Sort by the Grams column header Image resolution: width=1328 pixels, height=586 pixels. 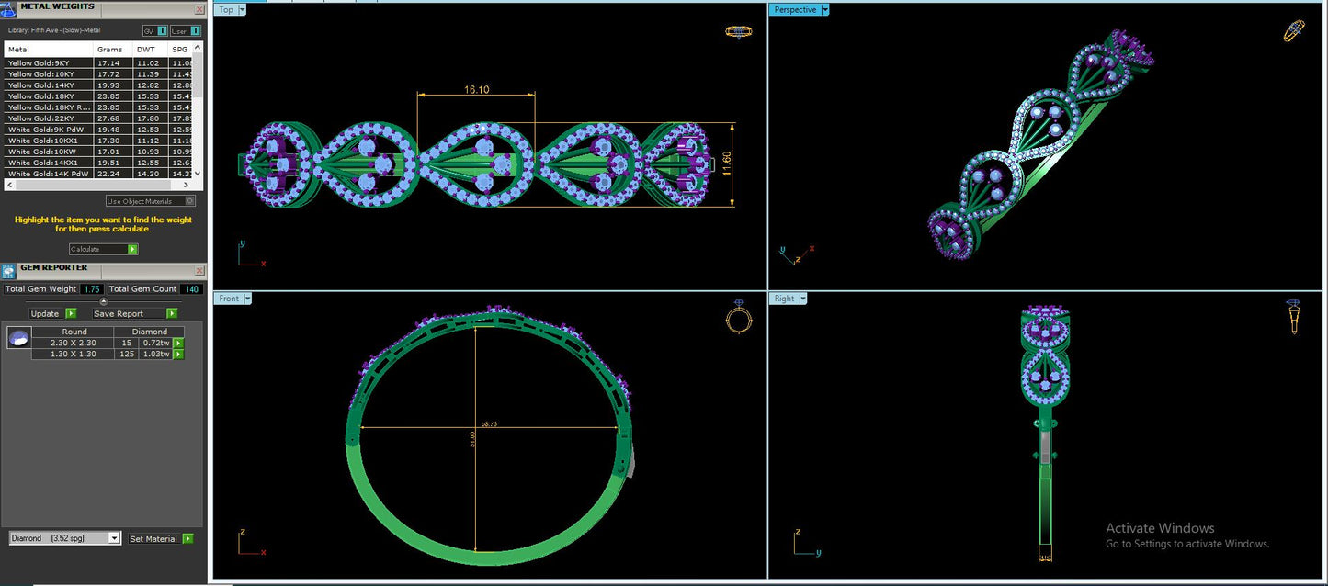click(x=113, y=50)
